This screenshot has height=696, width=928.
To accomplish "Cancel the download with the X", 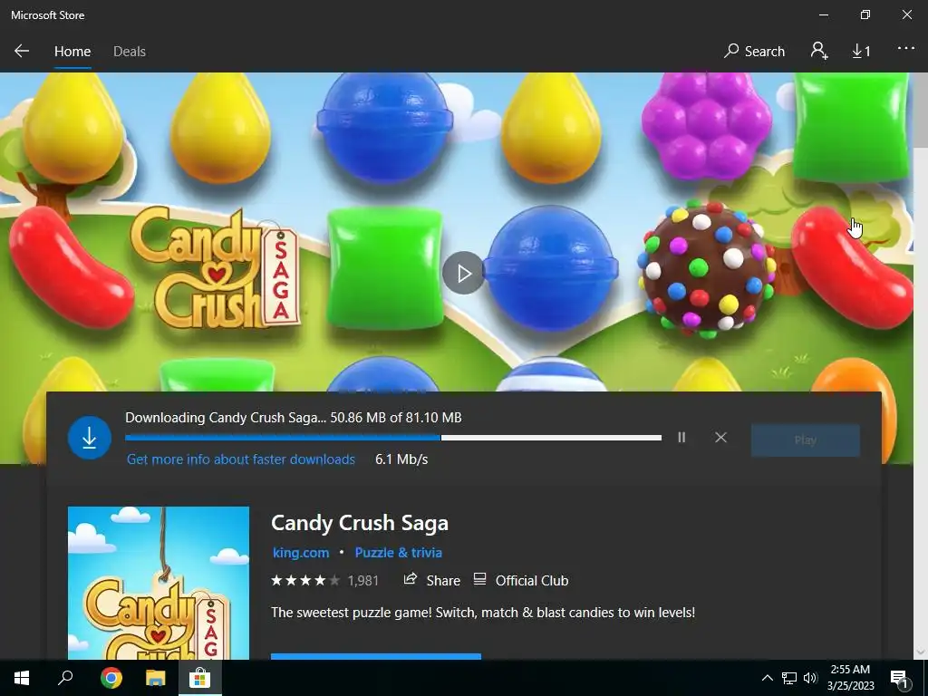I will pyautogui.click(x=720, y=438).
